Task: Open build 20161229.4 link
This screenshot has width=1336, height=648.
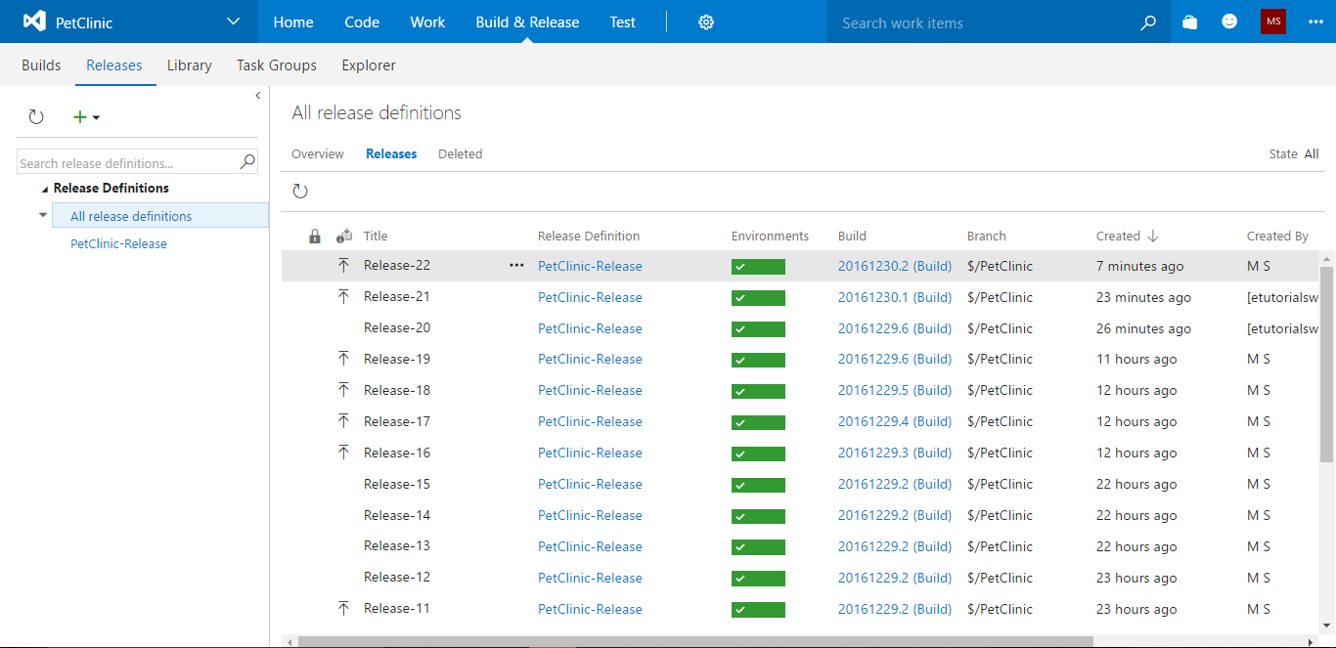Action: (895, 421)
